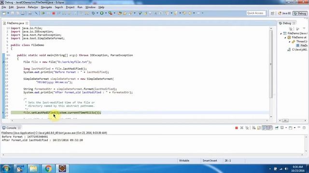Toggle Show Console on standard error change
This screenshot has width=309, height=173.
(x=270, y=128)
